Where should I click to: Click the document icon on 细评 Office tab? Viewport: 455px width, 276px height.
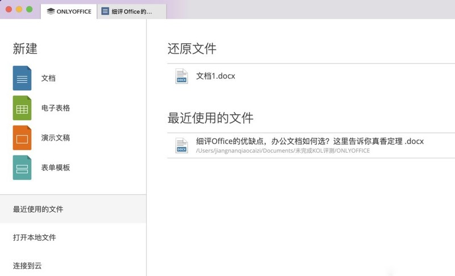pos(105,11)
